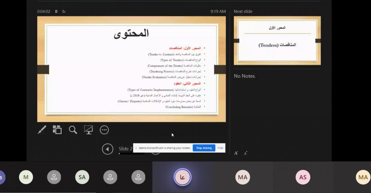This screenshot has height=193, width=371.
Task: Click the Tender vs. Contract bullet line
Action: coord(174,54)
